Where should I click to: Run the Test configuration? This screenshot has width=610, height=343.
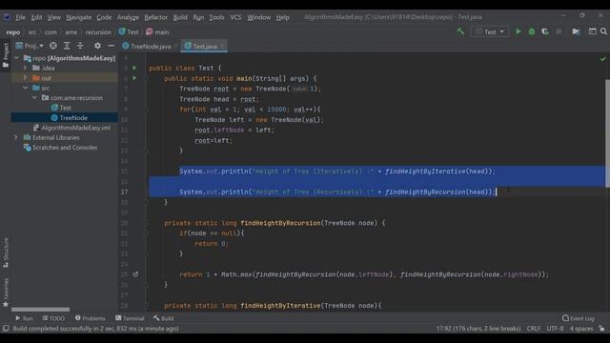(518, 31)
